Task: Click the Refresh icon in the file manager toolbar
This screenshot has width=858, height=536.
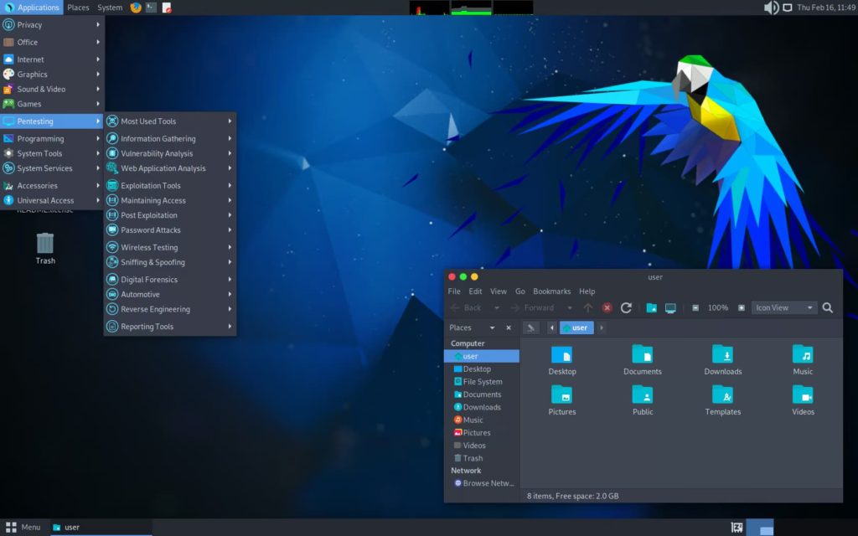Action: click(x=626, y=307)
